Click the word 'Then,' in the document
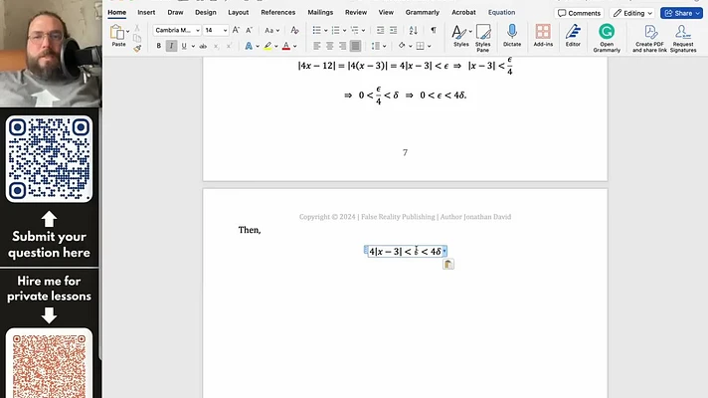The width and height of the screenshot is (708, 398). click(x=250, y=230)
